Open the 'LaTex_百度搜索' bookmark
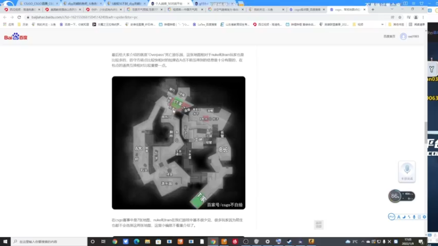The height and width of the screenshot is (246, 438). click(204, 25)
